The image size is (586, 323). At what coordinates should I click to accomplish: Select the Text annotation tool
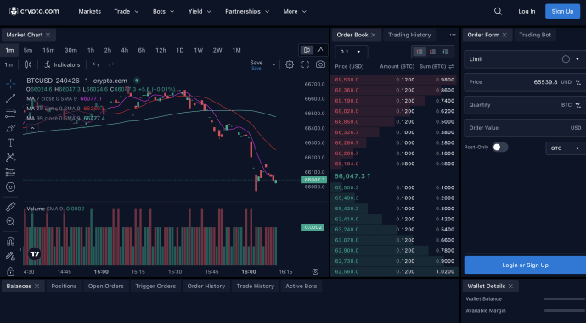pos(10,142)
